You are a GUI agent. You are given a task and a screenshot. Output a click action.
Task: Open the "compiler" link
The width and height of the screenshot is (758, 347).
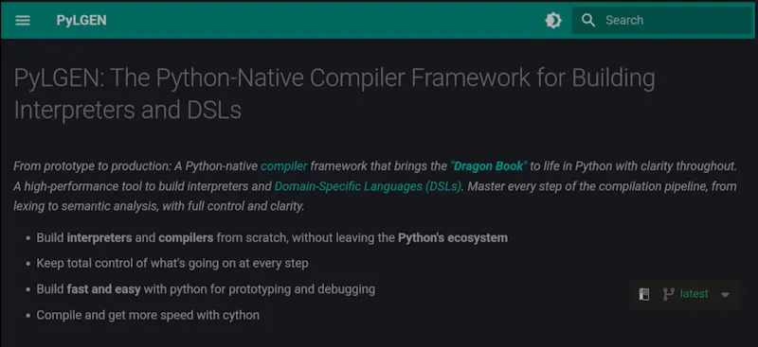pos(283,166)
